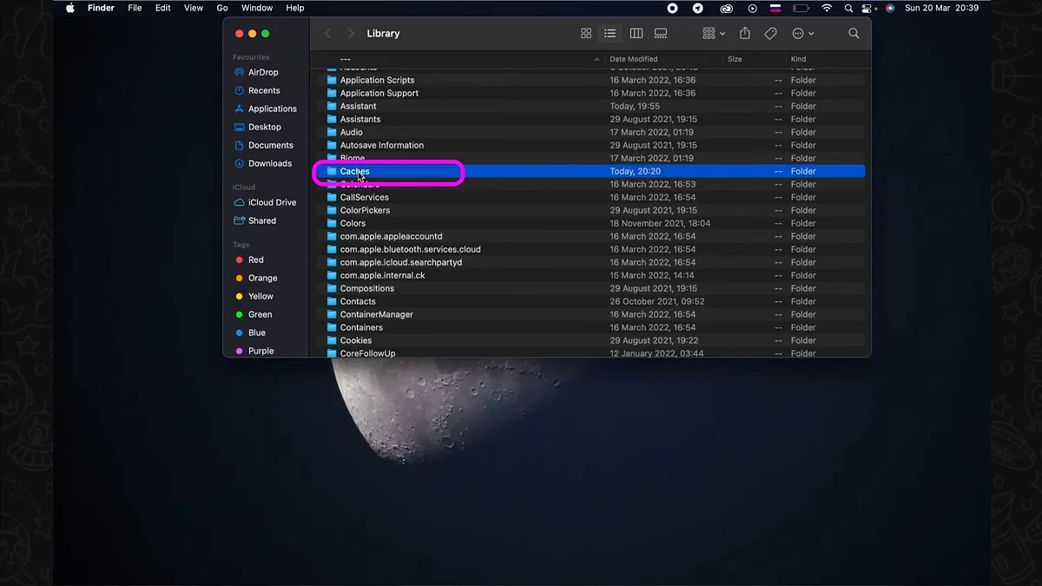
Task: Click the Edit Tags icon
Action: tap(770, 34)
